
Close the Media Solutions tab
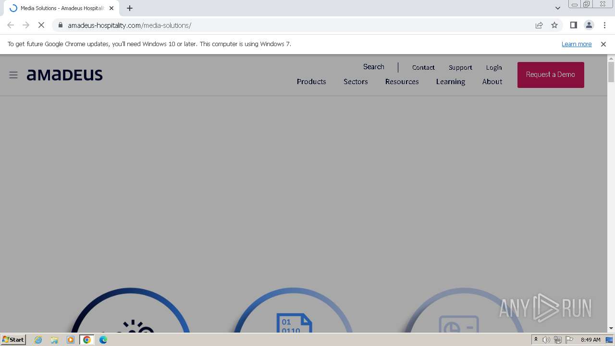[111, 8]
